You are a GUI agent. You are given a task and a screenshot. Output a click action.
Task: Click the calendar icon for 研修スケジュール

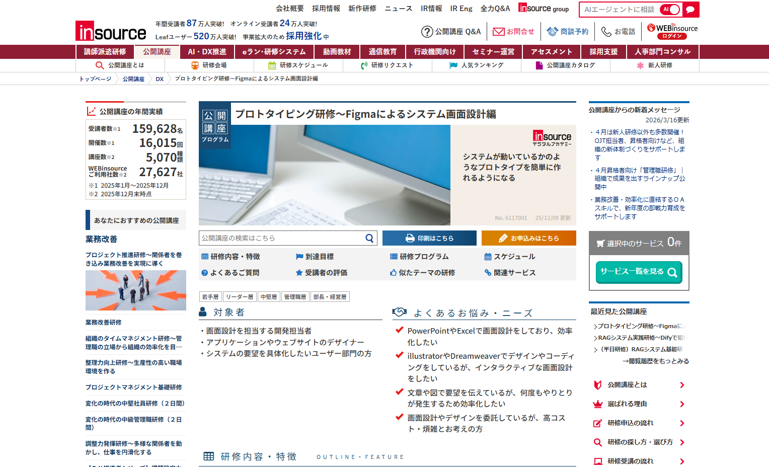click(272, 65)
